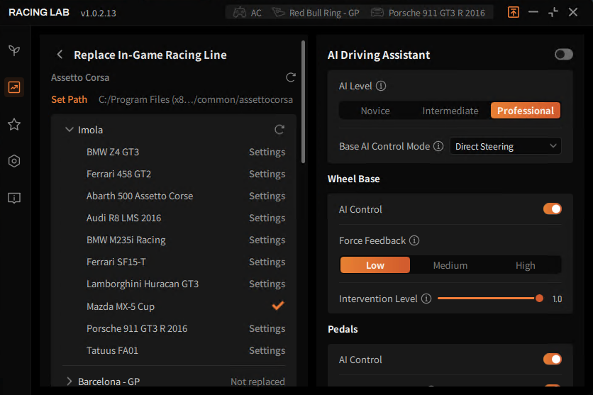Toggle the AI Driving Assistant switch

pyautogui.click(x=563, y=55)
